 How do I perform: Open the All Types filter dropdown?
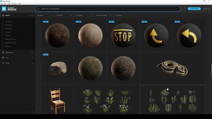point(45,16)
